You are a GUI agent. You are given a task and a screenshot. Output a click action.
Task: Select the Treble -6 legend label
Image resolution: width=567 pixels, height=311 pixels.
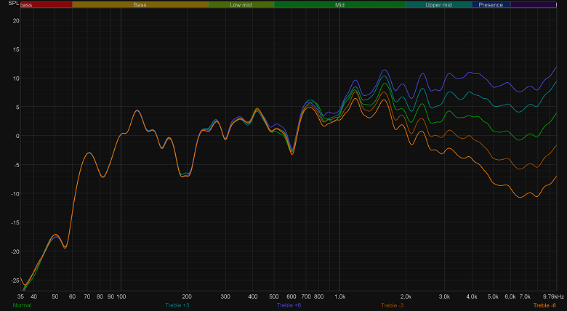pyautogui.click(x=544, y=305)
